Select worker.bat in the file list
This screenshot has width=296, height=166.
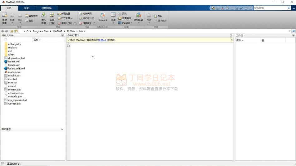(x=14, y=104)
